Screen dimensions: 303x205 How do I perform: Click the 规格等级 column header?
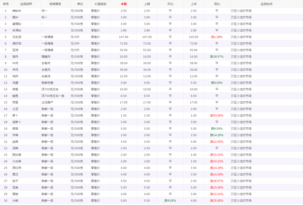pos(55,4)
